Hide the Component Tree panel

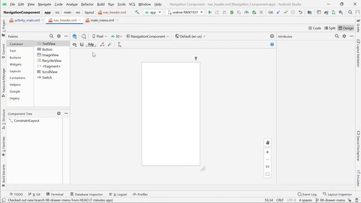66,113
